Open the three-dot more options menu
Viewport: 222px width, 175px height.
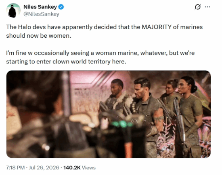coord(207,7)
